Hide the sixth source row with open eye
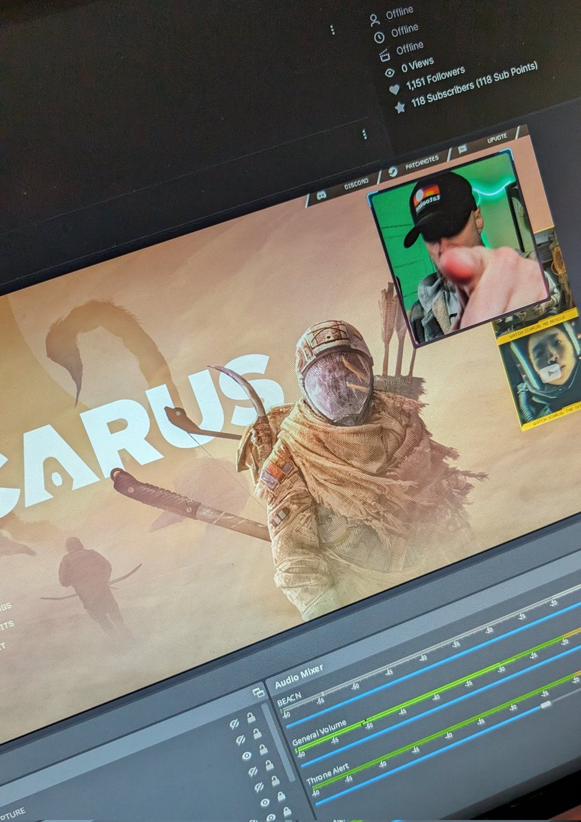The height and width of the screenshot is (822, 581). [x=265, y=803]
